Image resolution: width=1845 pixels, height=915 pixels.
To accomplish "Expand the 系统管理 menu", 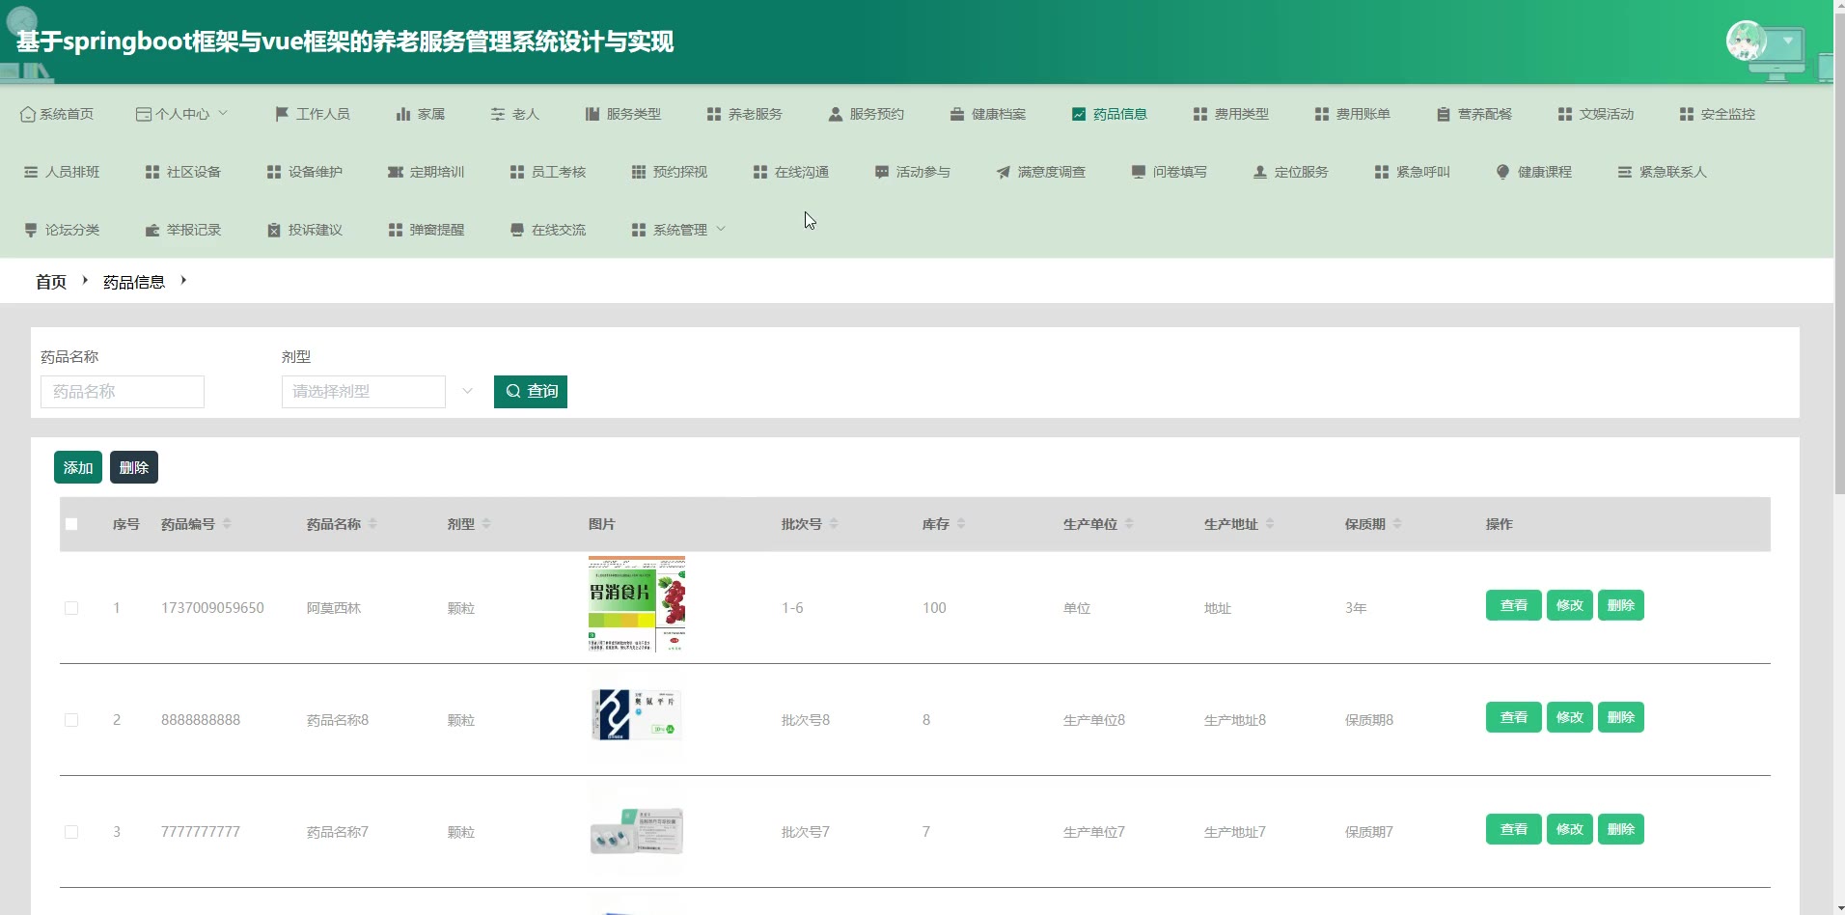I will coord(679,230).
